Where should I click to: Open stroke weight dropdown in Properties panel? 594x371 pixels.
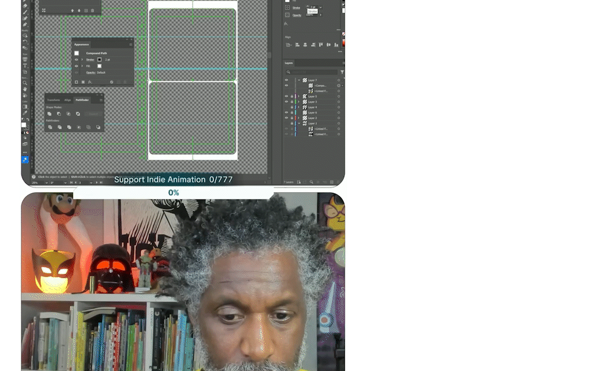321,7
